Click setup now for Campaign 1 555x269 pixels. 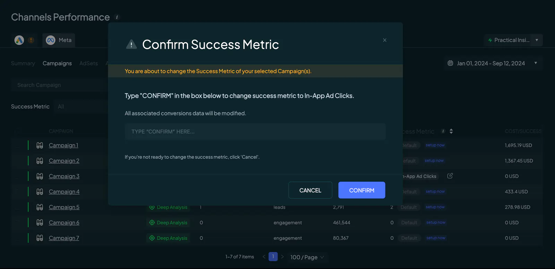pos(435,145)
